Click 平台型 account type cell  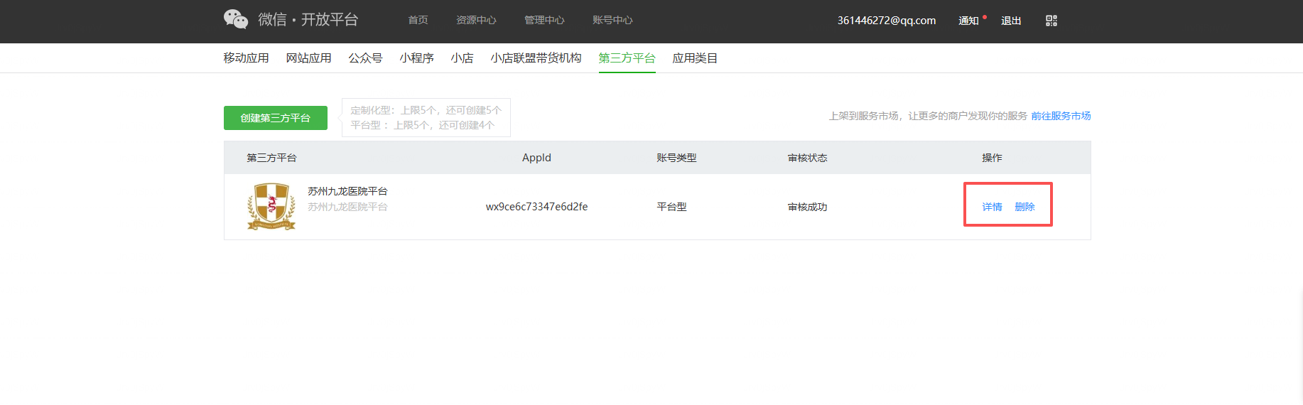(x=671, y=207)
